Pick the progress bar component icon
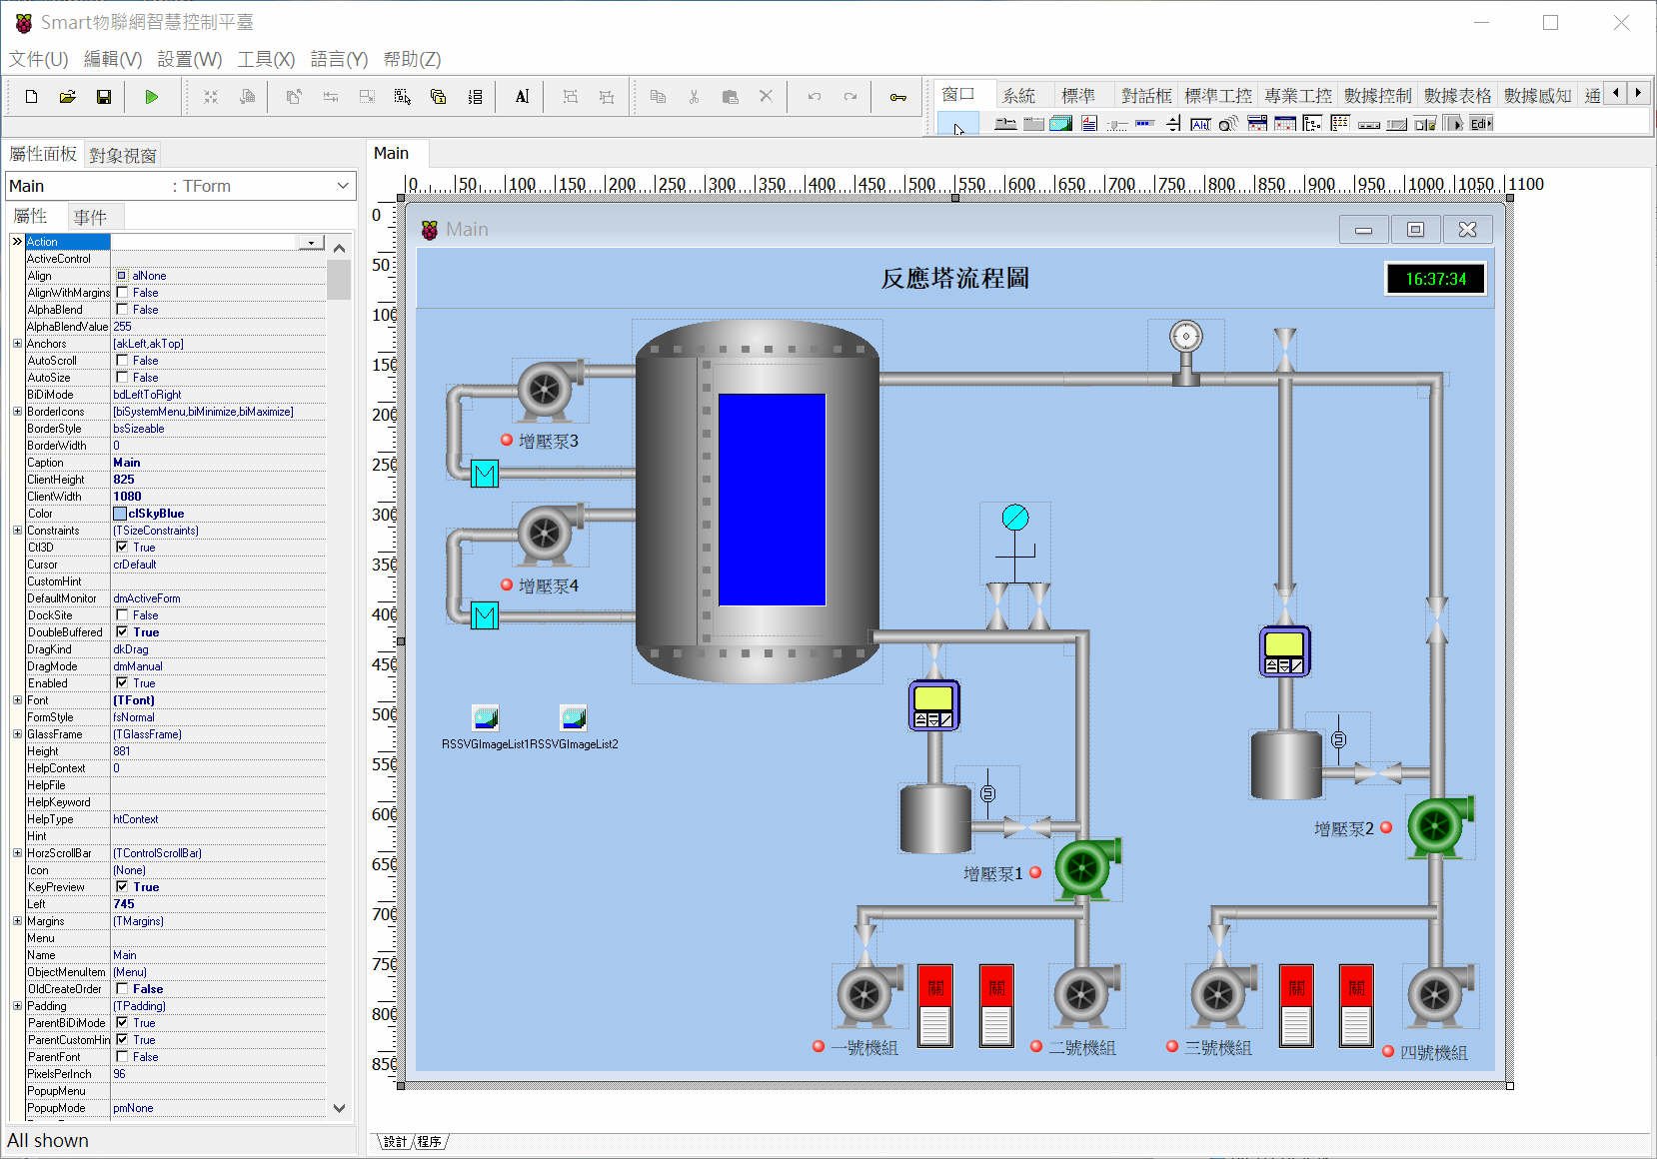Screen dimensions: 1657x1159 [x=1145, y=124]
